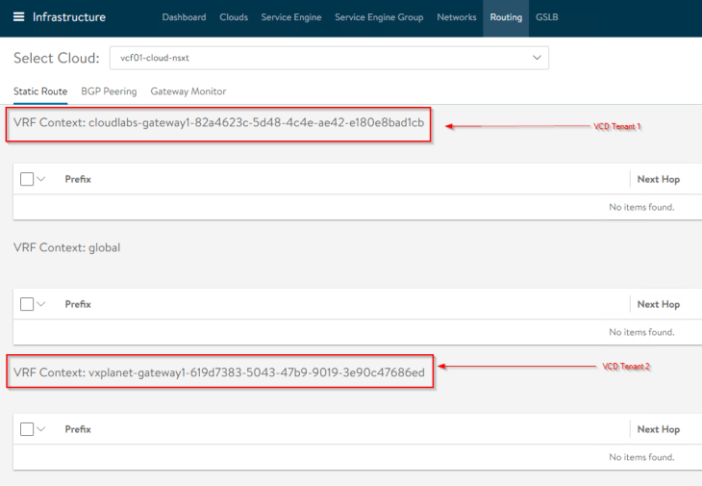Switch to the BGP Peering tab
The image size is (702, 486).
109,91
